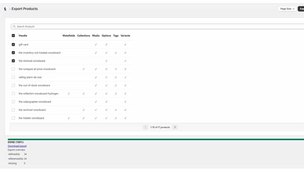
Task: Toggle the select-all checkbox in the header
Action: pyautogui.click(x=13, y=36)
